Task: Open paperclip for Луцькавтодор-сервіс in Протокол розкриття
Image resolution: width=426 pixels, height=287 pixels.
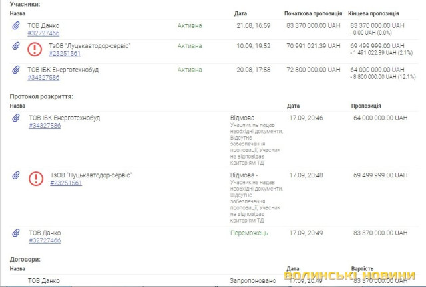Action: tap(16, 175)
